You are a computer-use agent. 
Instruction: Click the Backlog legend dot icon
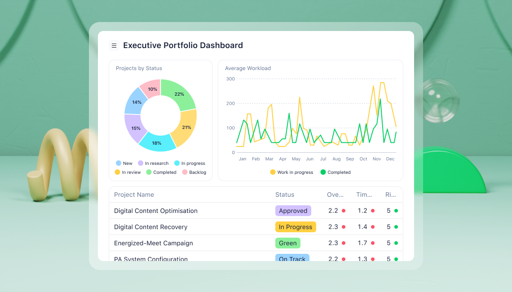pos(185,172)
